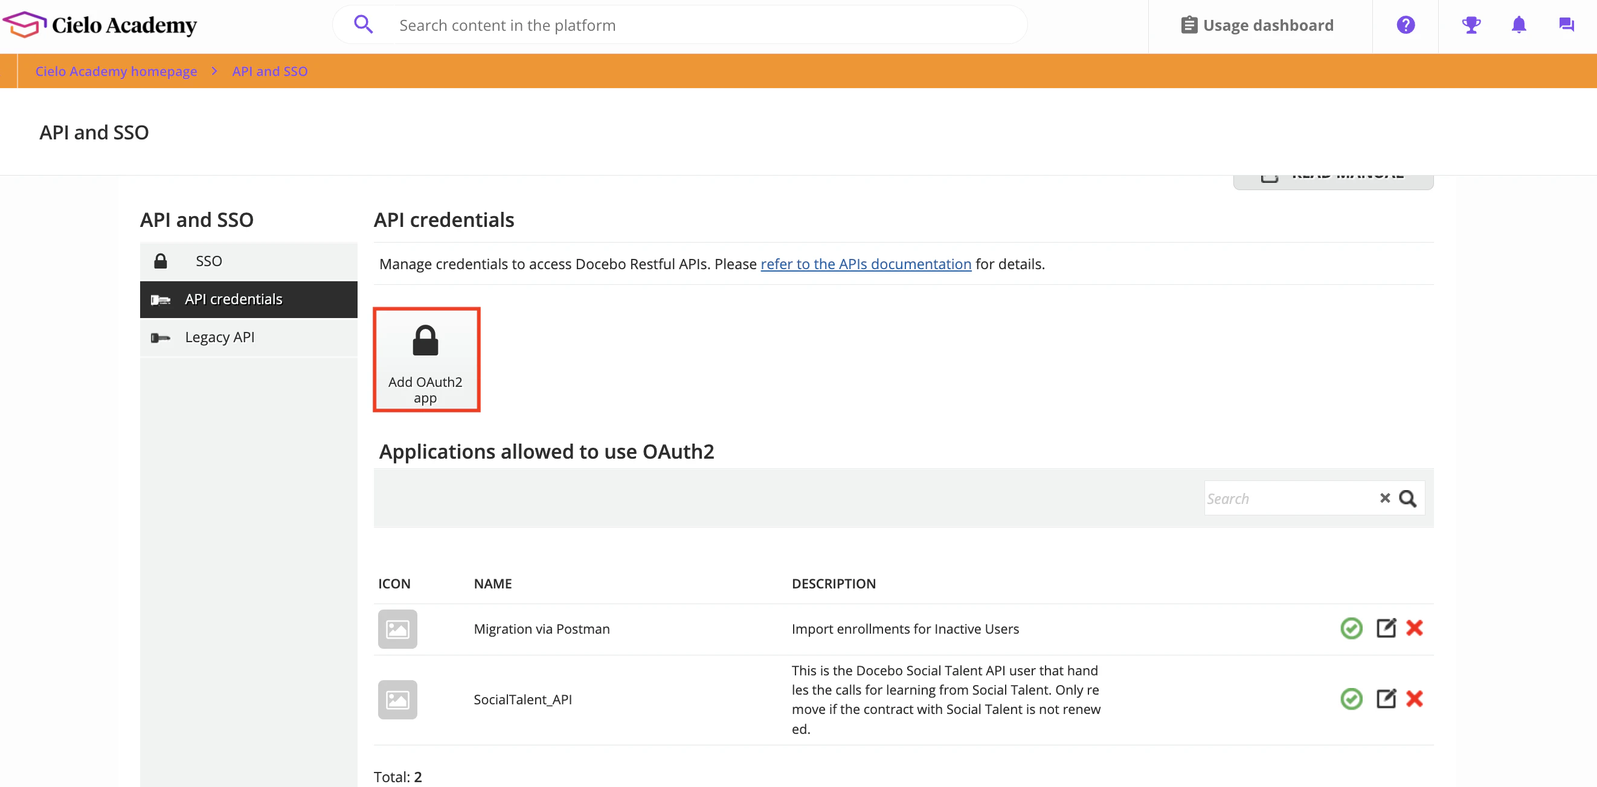
Task: Delete the SocialTalent_API app
Action: [x=1414, y=698]
